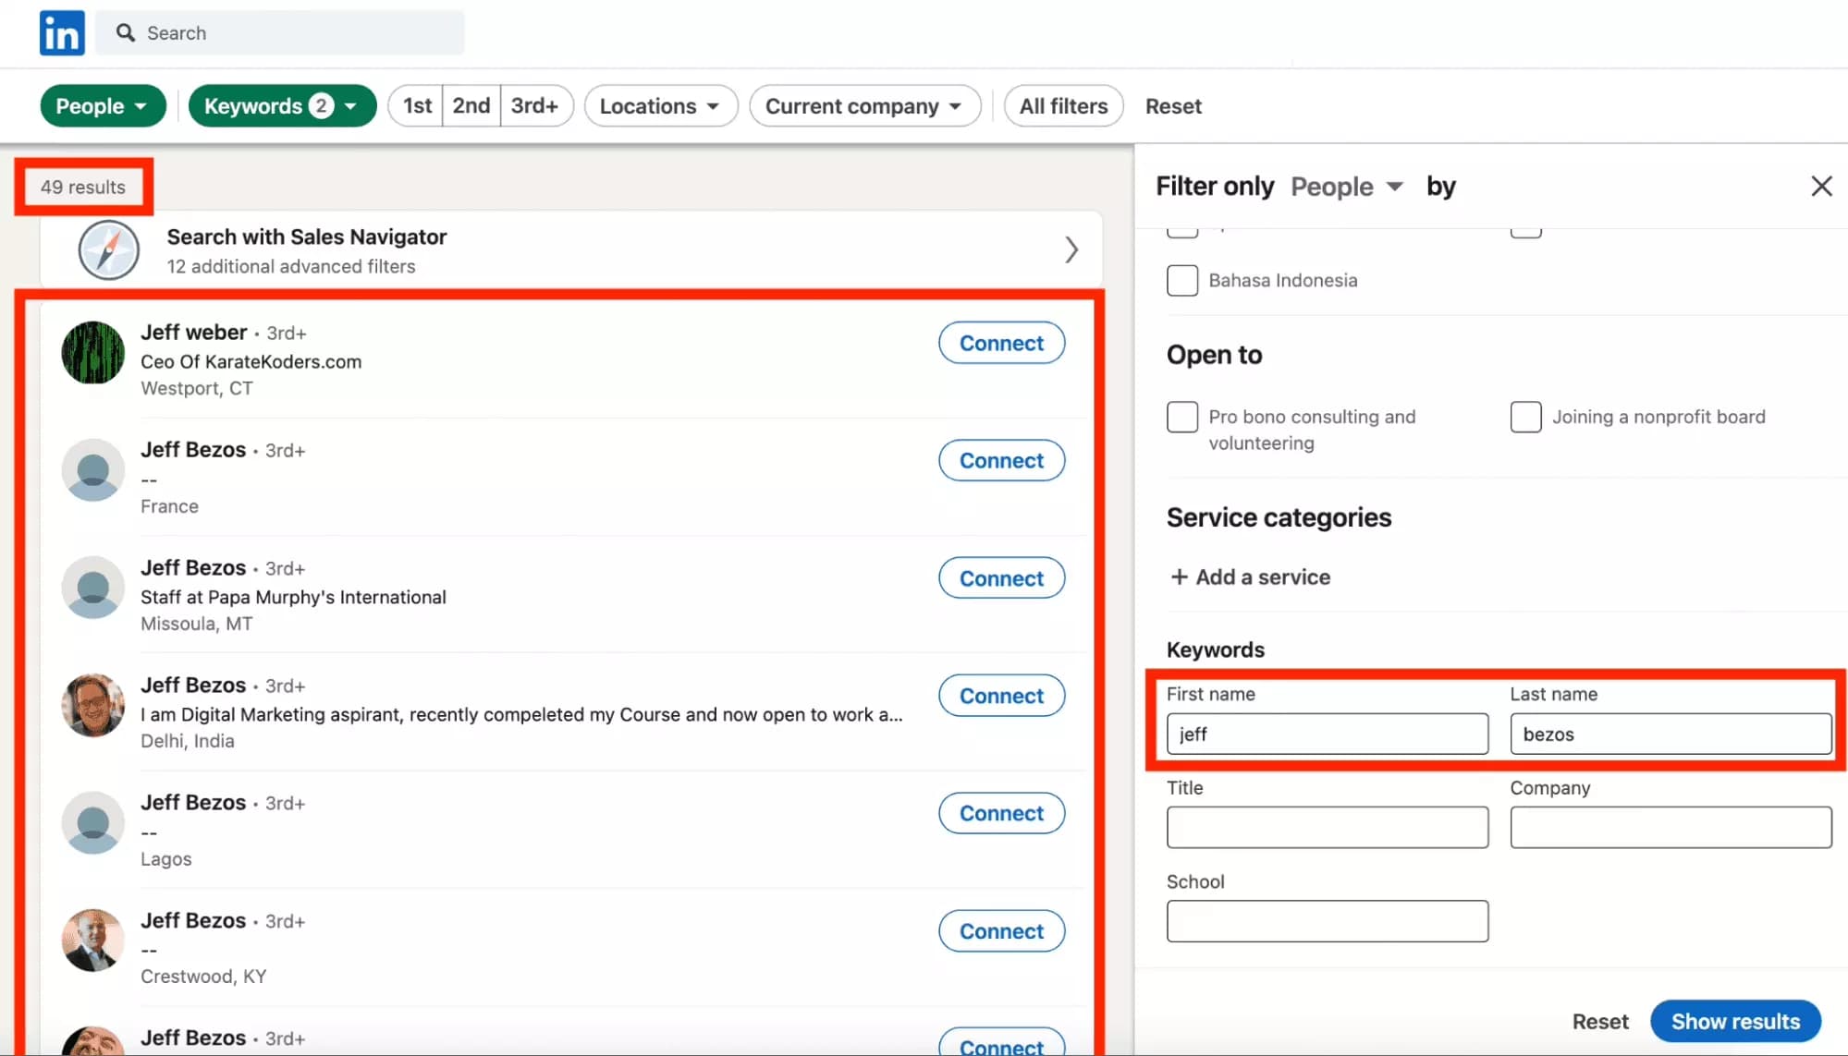
Task: Expand the Current company dropdown
Action: tap(863, 106)
